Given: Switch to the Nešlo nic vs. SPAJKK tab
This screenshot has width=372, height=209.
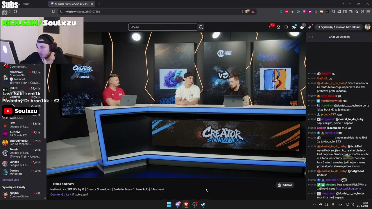Looking at the screenshot, I should click(71, 4).
